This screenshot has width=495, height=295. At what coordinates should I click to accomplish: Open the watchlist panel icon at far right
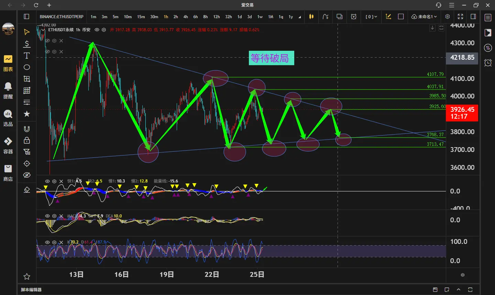point(488,17)
